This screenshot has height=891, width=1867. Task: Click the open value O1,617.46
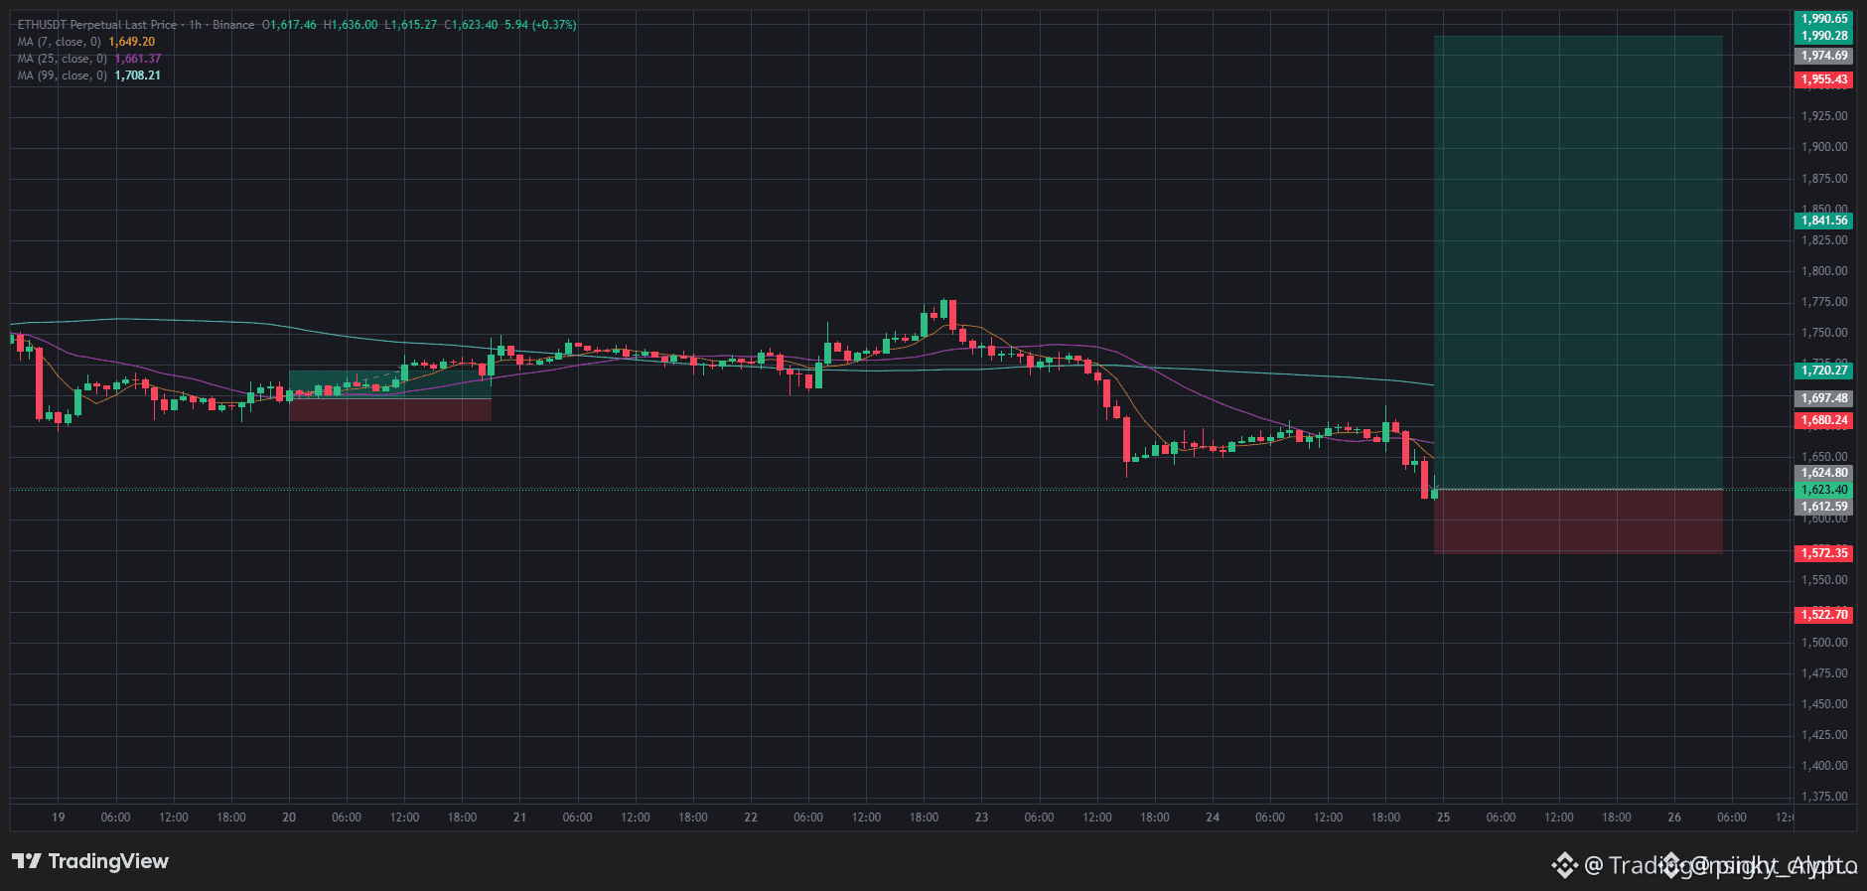click(x=289, y=25)
